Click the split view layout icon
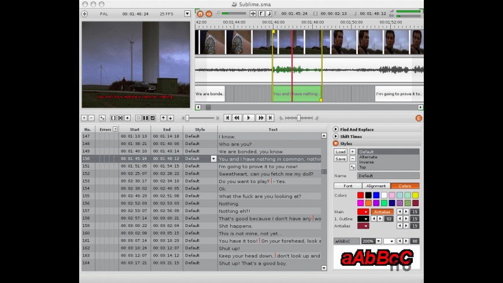The height and width of the screenshot is (283, 503). (x=145, y=118)
